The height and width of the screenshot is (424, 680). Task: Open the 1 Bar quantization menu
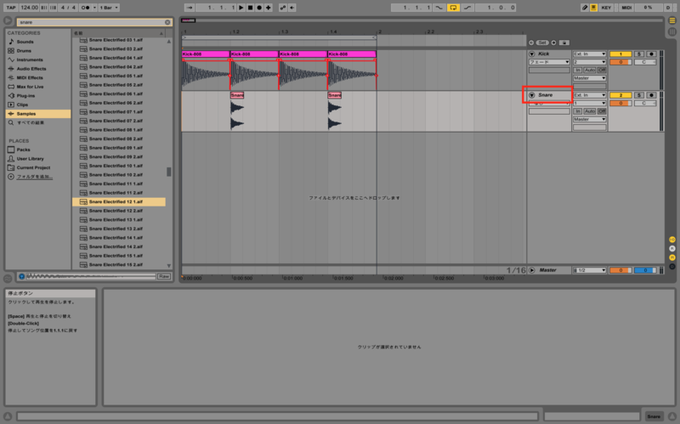[109, 8]
